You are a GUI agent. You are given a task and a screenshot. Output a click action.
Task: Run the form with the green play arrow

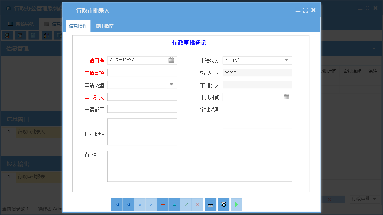pos(236,205)
